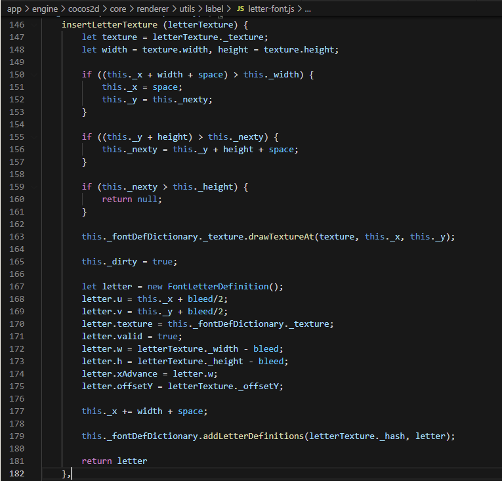
Task: Click 'letterTexture._hash' on line 179
Action: pyautogui.click(x=357, y=436)
